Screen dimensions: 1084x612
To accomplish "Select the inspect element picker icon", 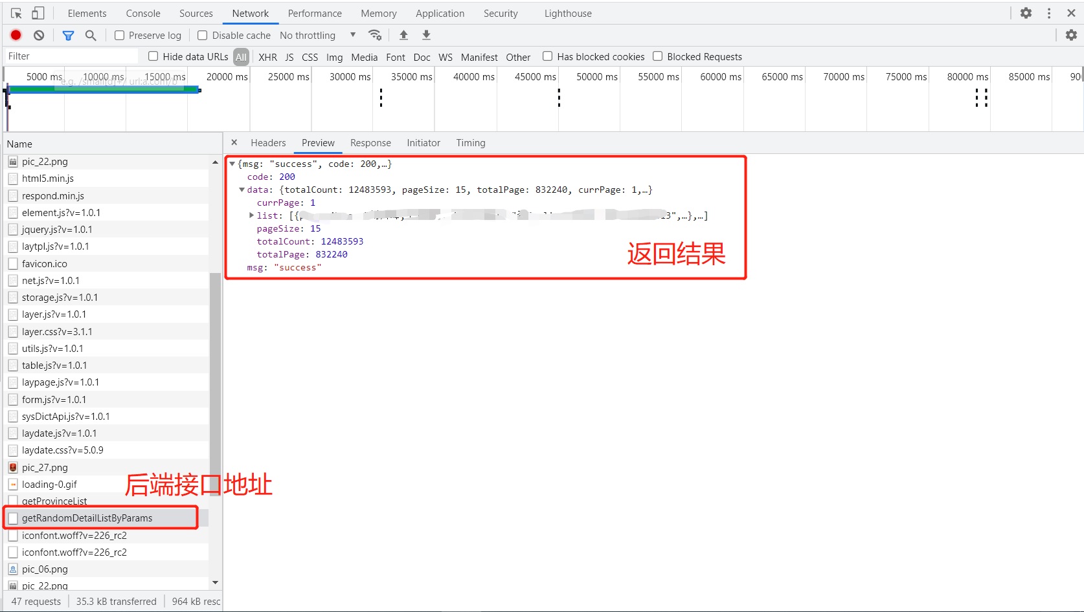I will click(17, 13).
